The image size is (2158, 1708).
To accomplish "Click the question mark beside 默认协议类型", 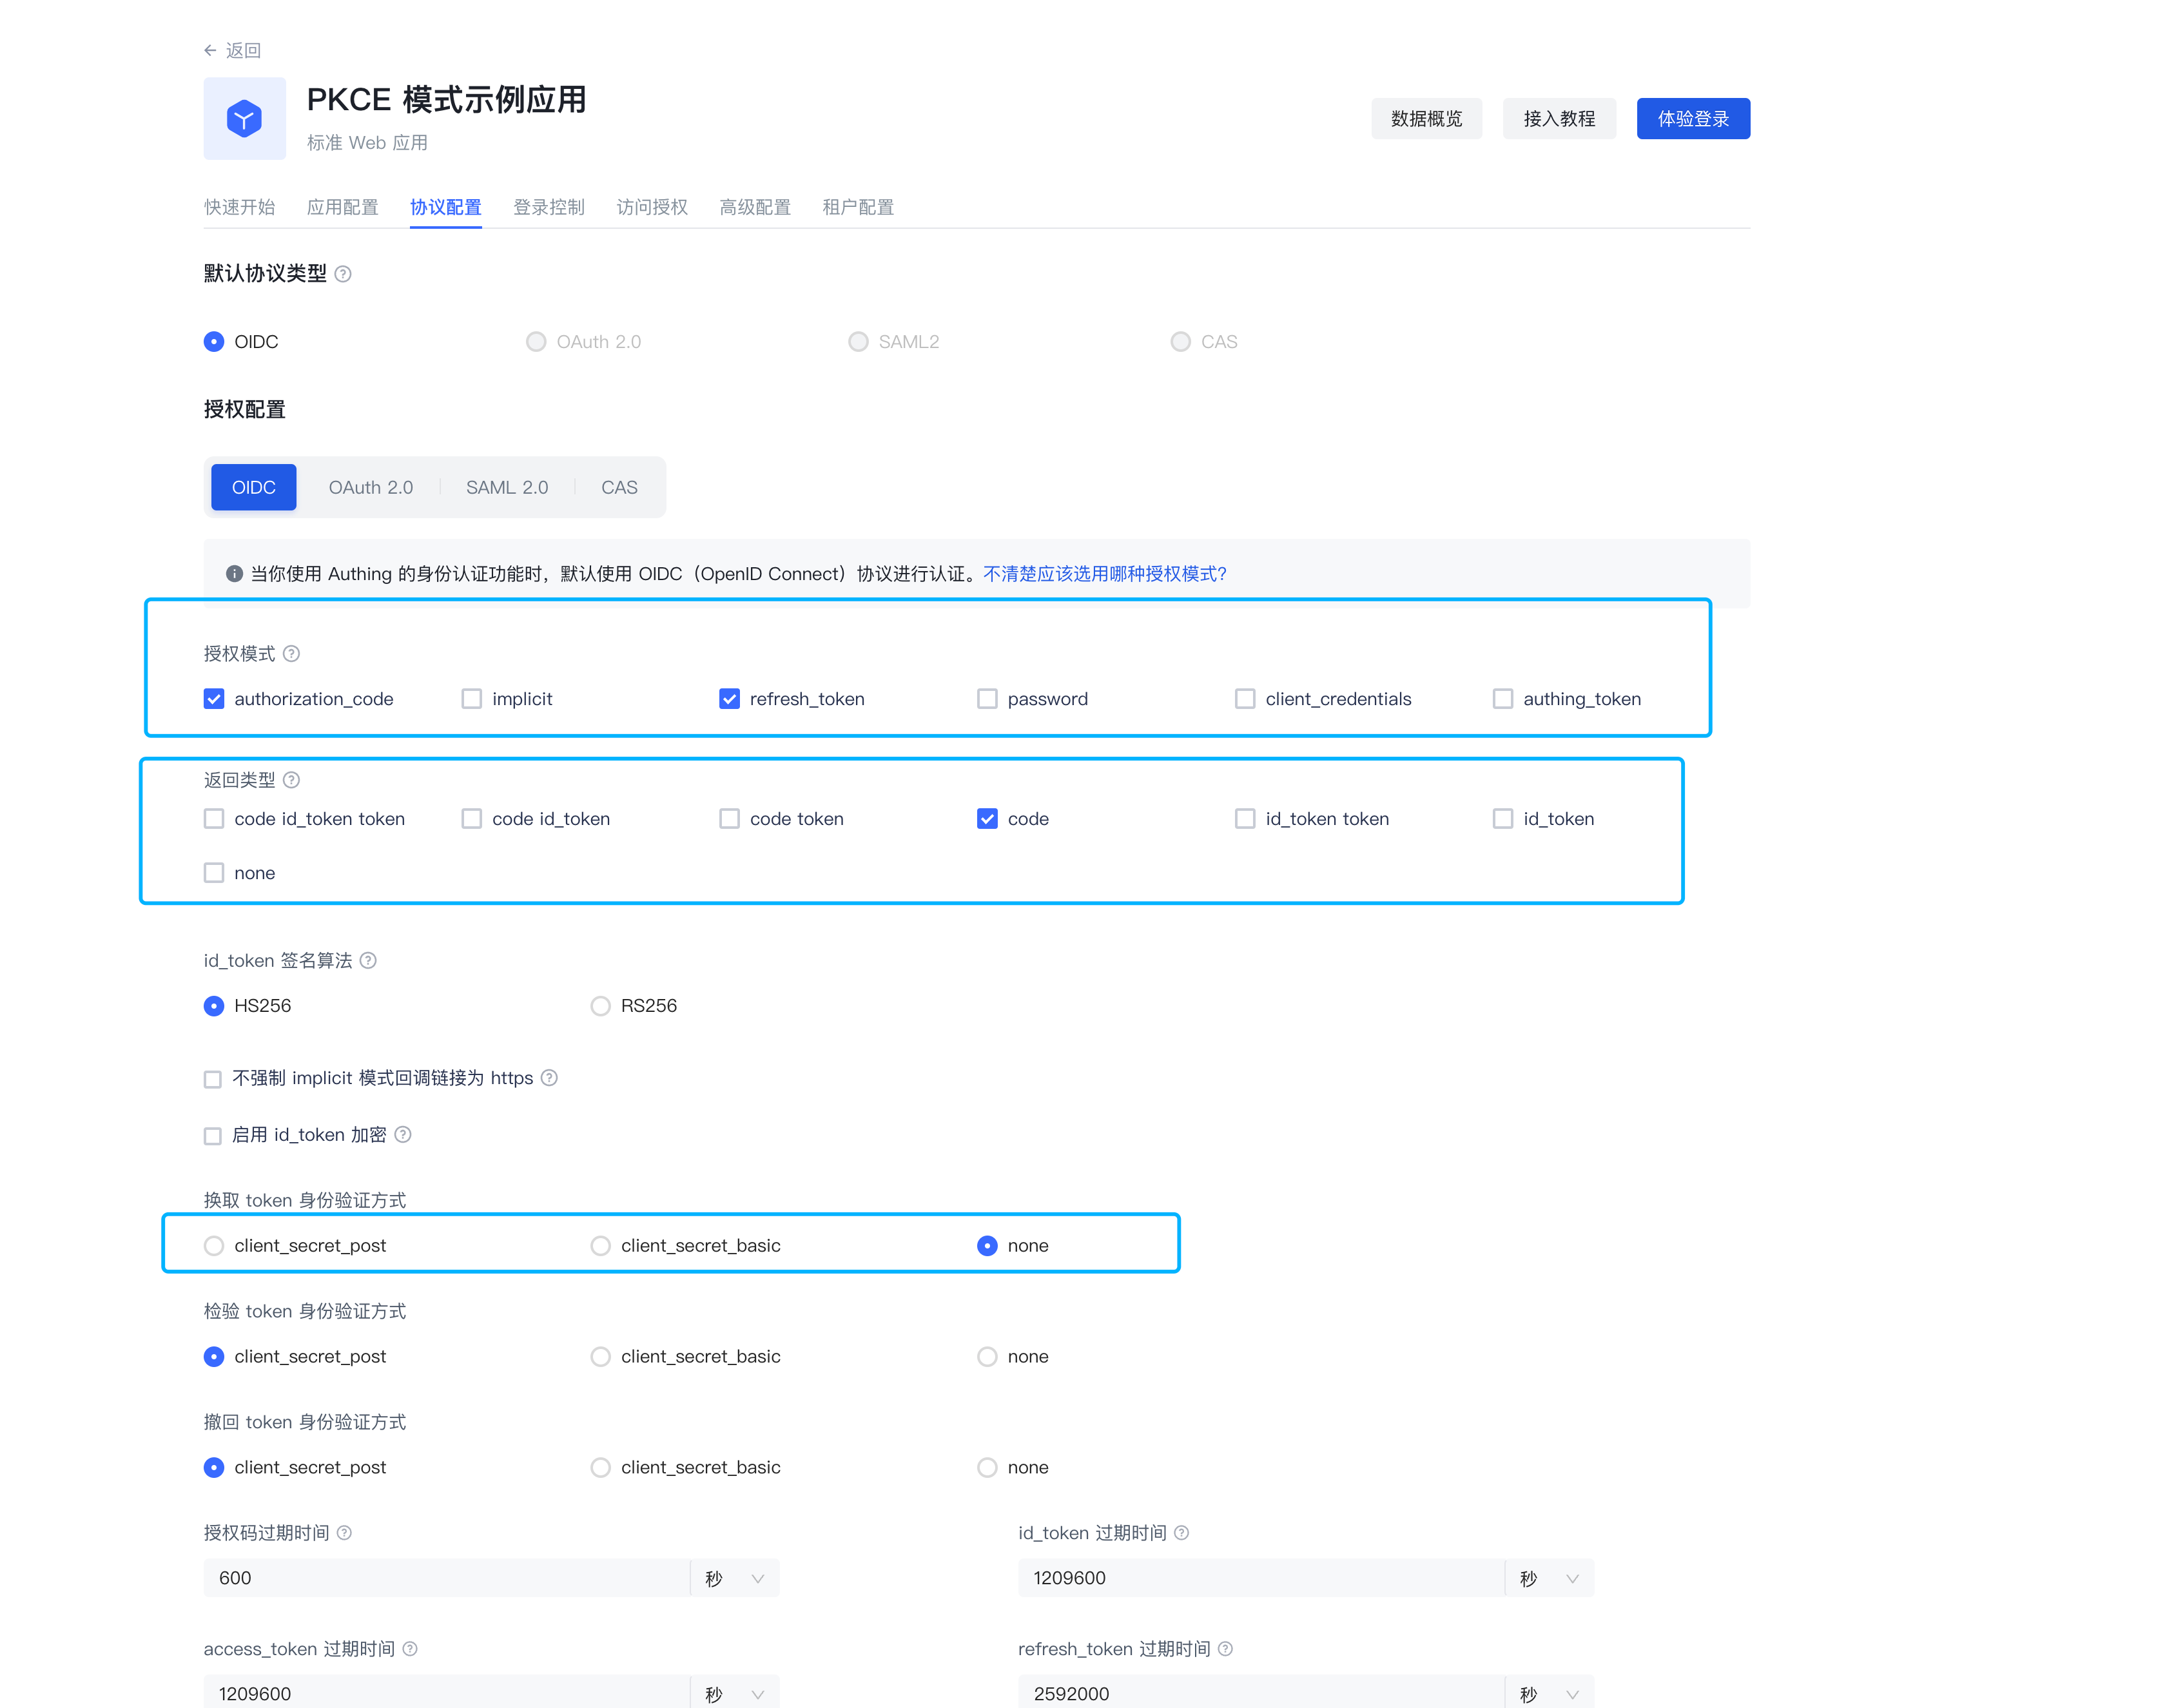I will point(343,273).
